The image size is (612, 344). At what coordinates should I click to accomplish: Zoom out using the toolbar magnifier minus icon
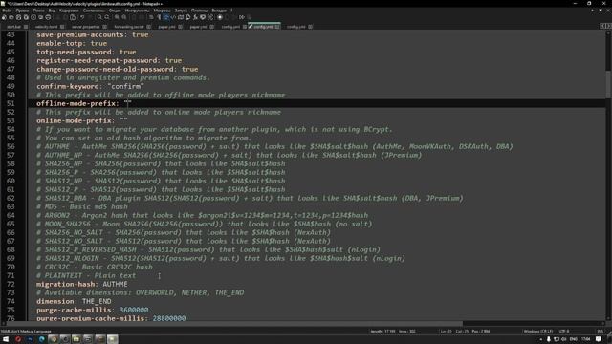[123, 17]
